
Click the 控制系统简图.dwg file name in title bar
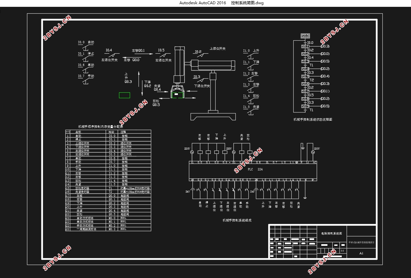pyautogui.click(x=247, y=3)
